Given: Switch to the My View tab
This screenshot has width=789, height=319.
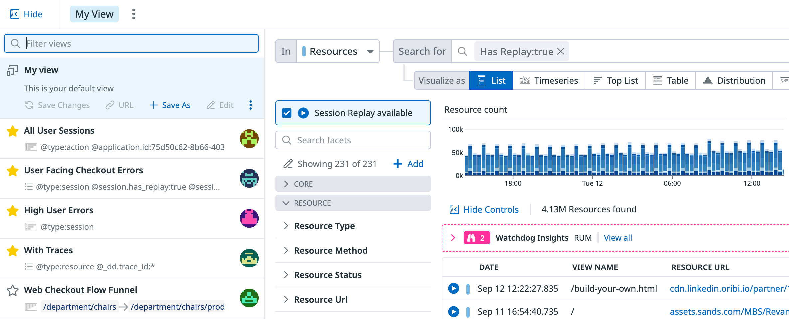Looking at the screenshot, I should [94, 14].
